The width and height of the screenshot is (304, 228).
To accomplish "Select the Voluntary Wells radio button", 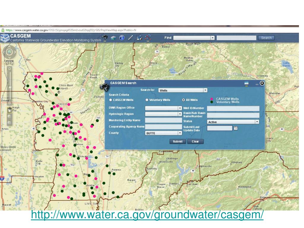I will (147, 100).
